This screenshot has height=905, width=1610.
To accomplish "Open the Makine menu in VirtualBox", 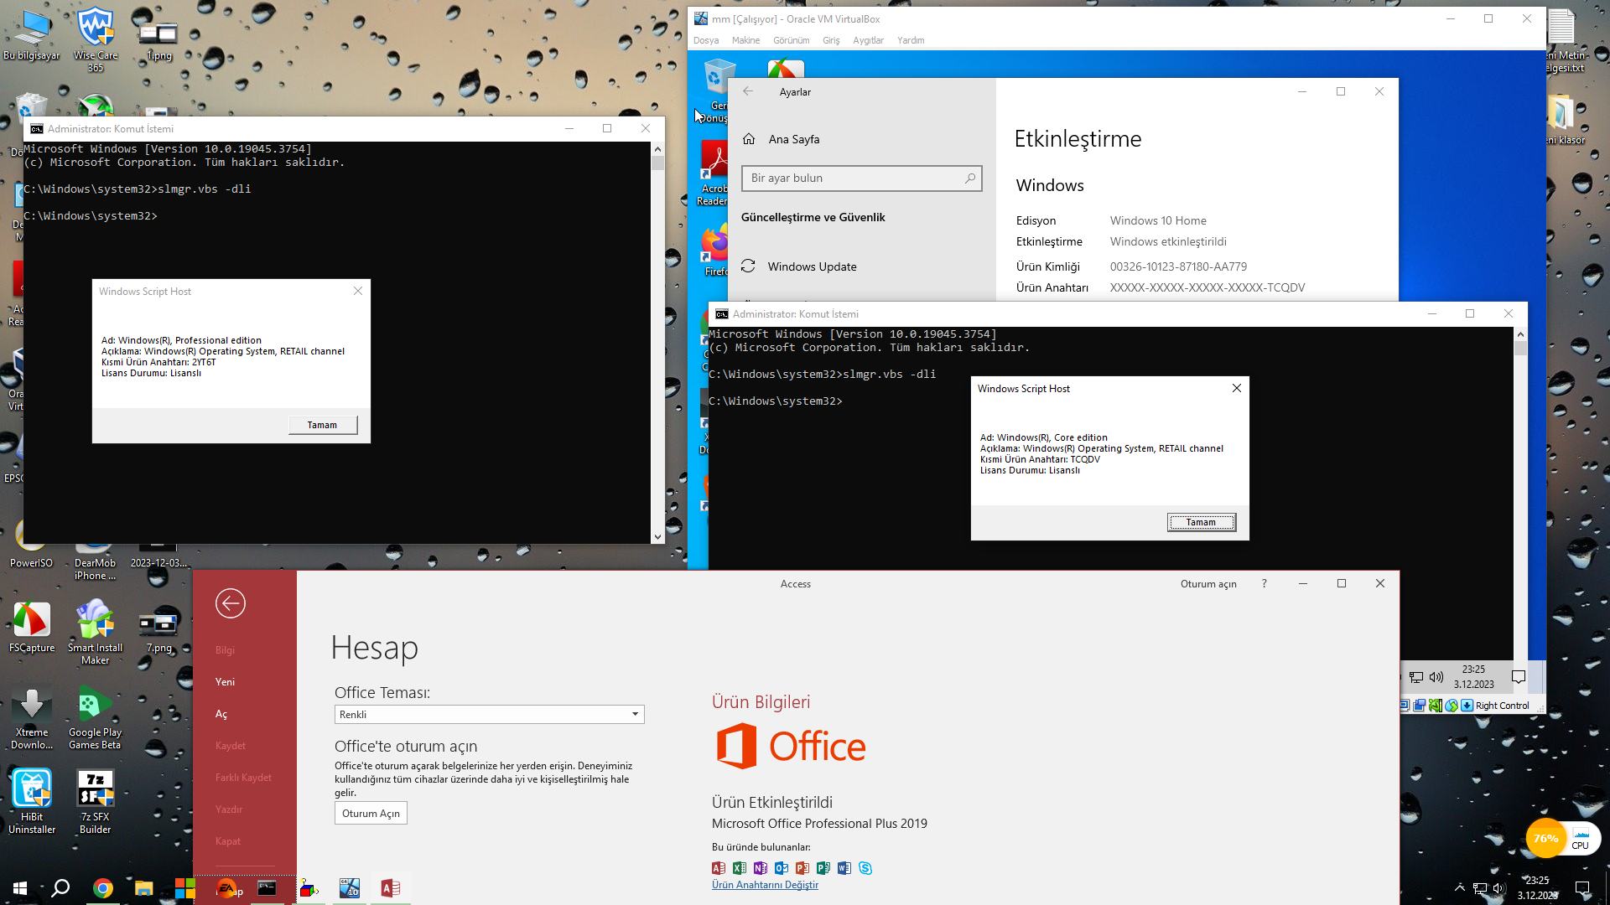I will (x=745, y=40).
